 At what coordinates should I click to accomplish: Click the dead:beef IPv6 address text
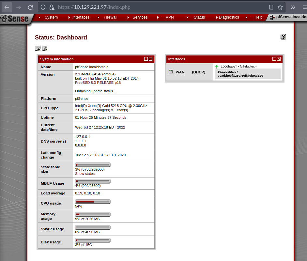(240, 76)
